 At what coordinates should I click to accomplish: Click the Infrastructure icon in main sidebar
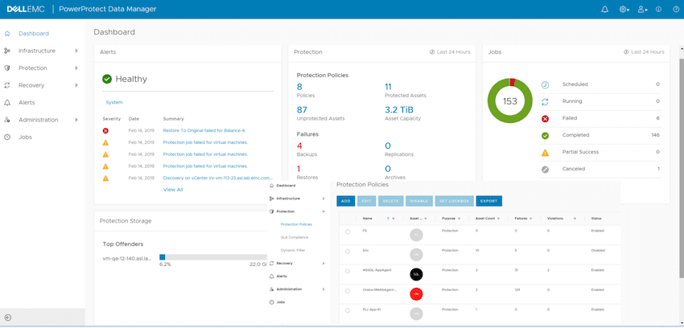7,51
